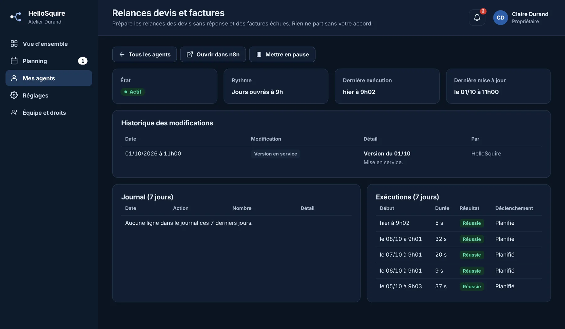This screenshot has height=329, width=565.
Task: Open Équipe et droits page
Action: (49, 112)
